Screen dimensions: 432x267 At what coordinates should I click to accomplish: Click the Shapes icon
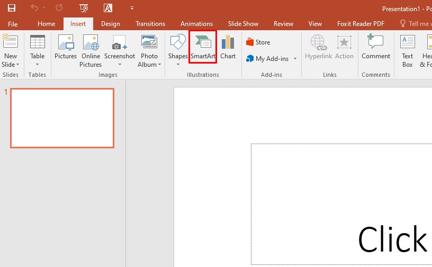[178, 42]
